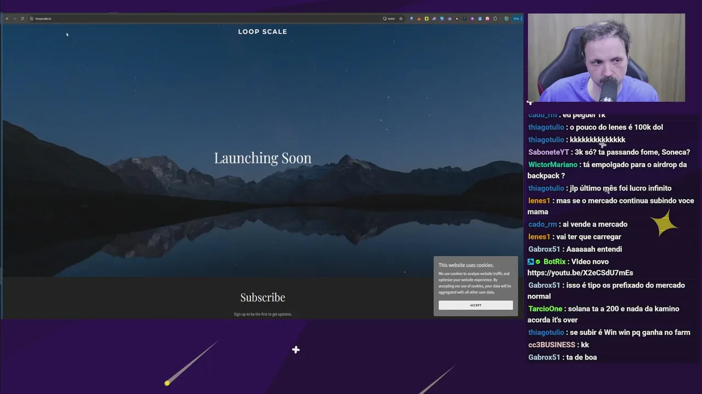
Task: Reload the loopscale.io page
Action: (22, 19)
